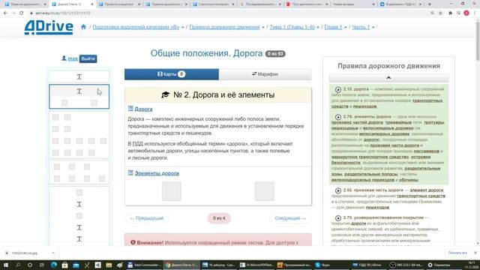This screenshot has height=270, width=480.
Task: Click the 4Drive logo
Action: [x=49, y=27]
